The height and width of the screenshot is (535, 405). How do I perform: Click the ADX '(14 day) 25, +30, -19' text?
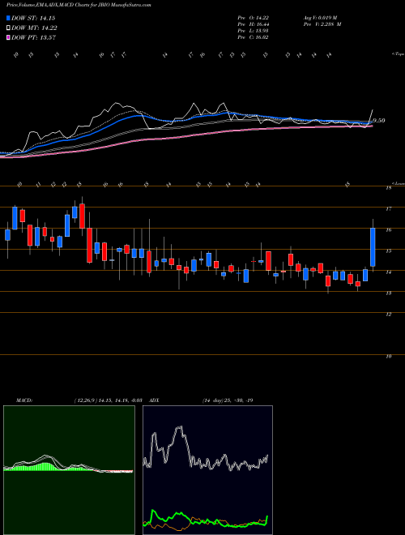click(x=228, y=400)
